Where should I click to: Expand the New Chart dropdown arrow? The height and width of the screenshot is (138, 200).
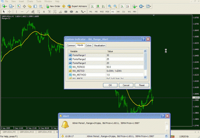[x=6, y=6]
